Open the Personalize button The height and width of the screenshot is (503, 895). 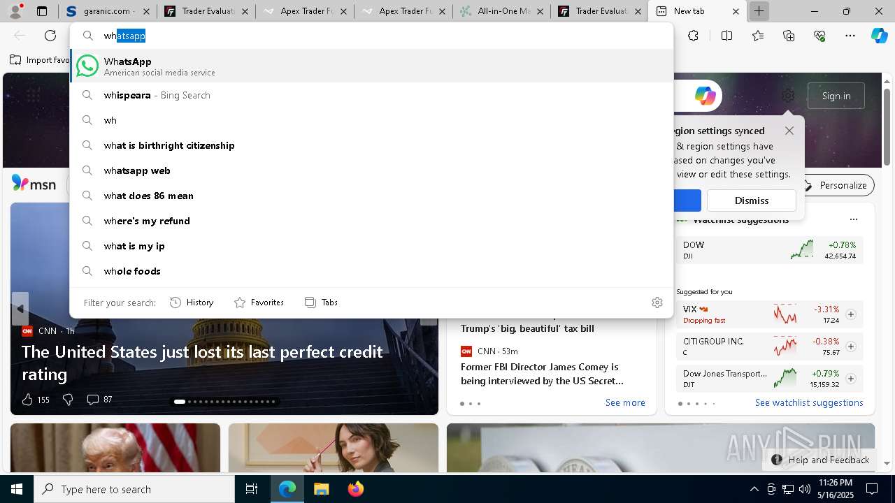(x=836, y=185)
